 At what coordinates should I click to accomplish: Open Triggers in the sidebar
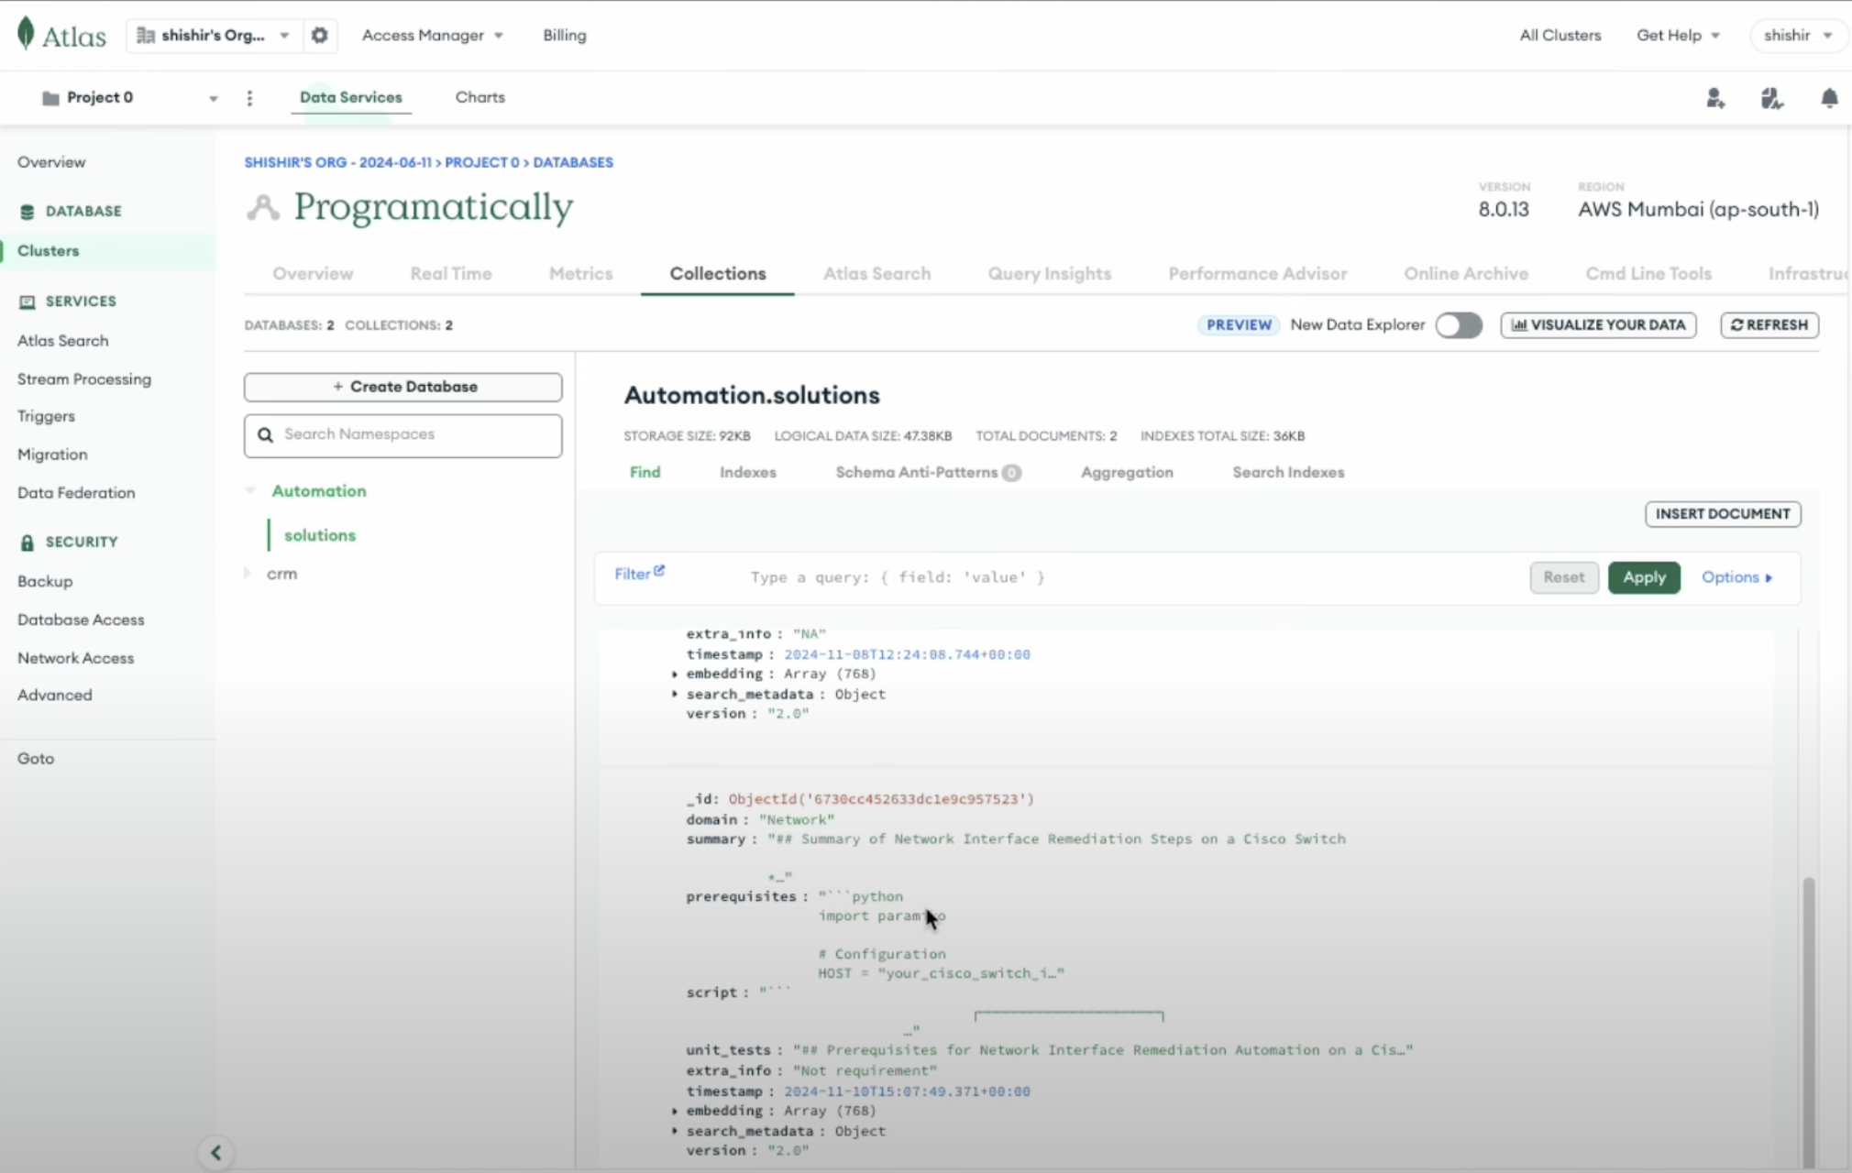46,416
